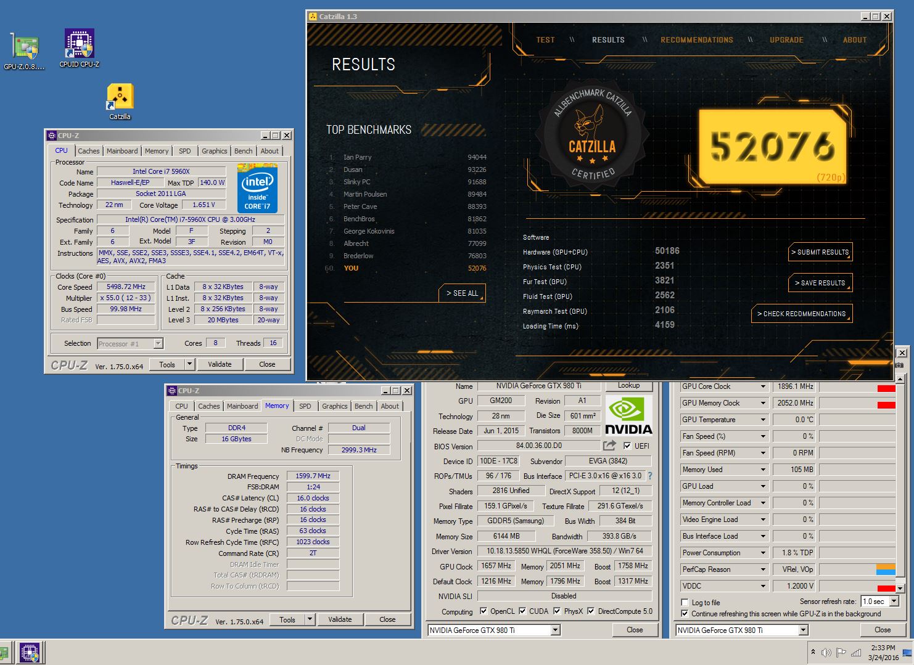Click the Show desktop tray button

(x=908, y=652)
